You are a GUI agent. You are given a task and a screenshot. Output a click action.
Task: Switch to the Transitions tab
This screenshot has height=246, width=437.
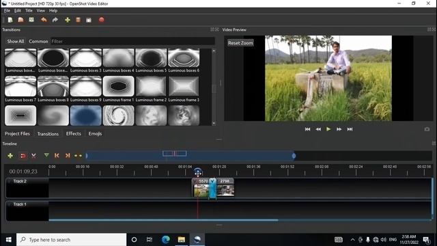(48, 134)
